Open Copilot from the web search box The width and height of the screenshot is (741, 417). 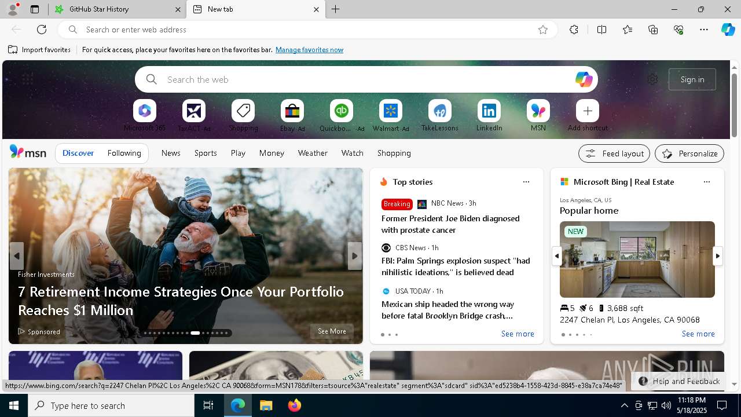click(x=584, y=79)
